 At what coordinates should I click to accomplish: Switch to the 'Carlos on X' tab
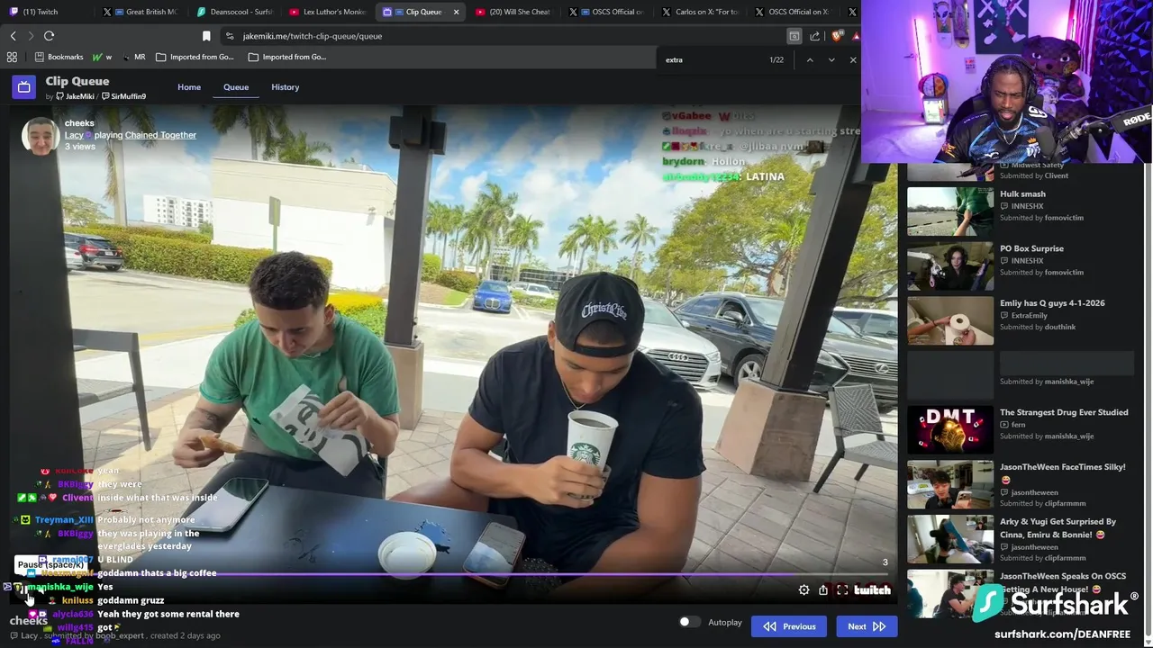[x=701, y=12]
